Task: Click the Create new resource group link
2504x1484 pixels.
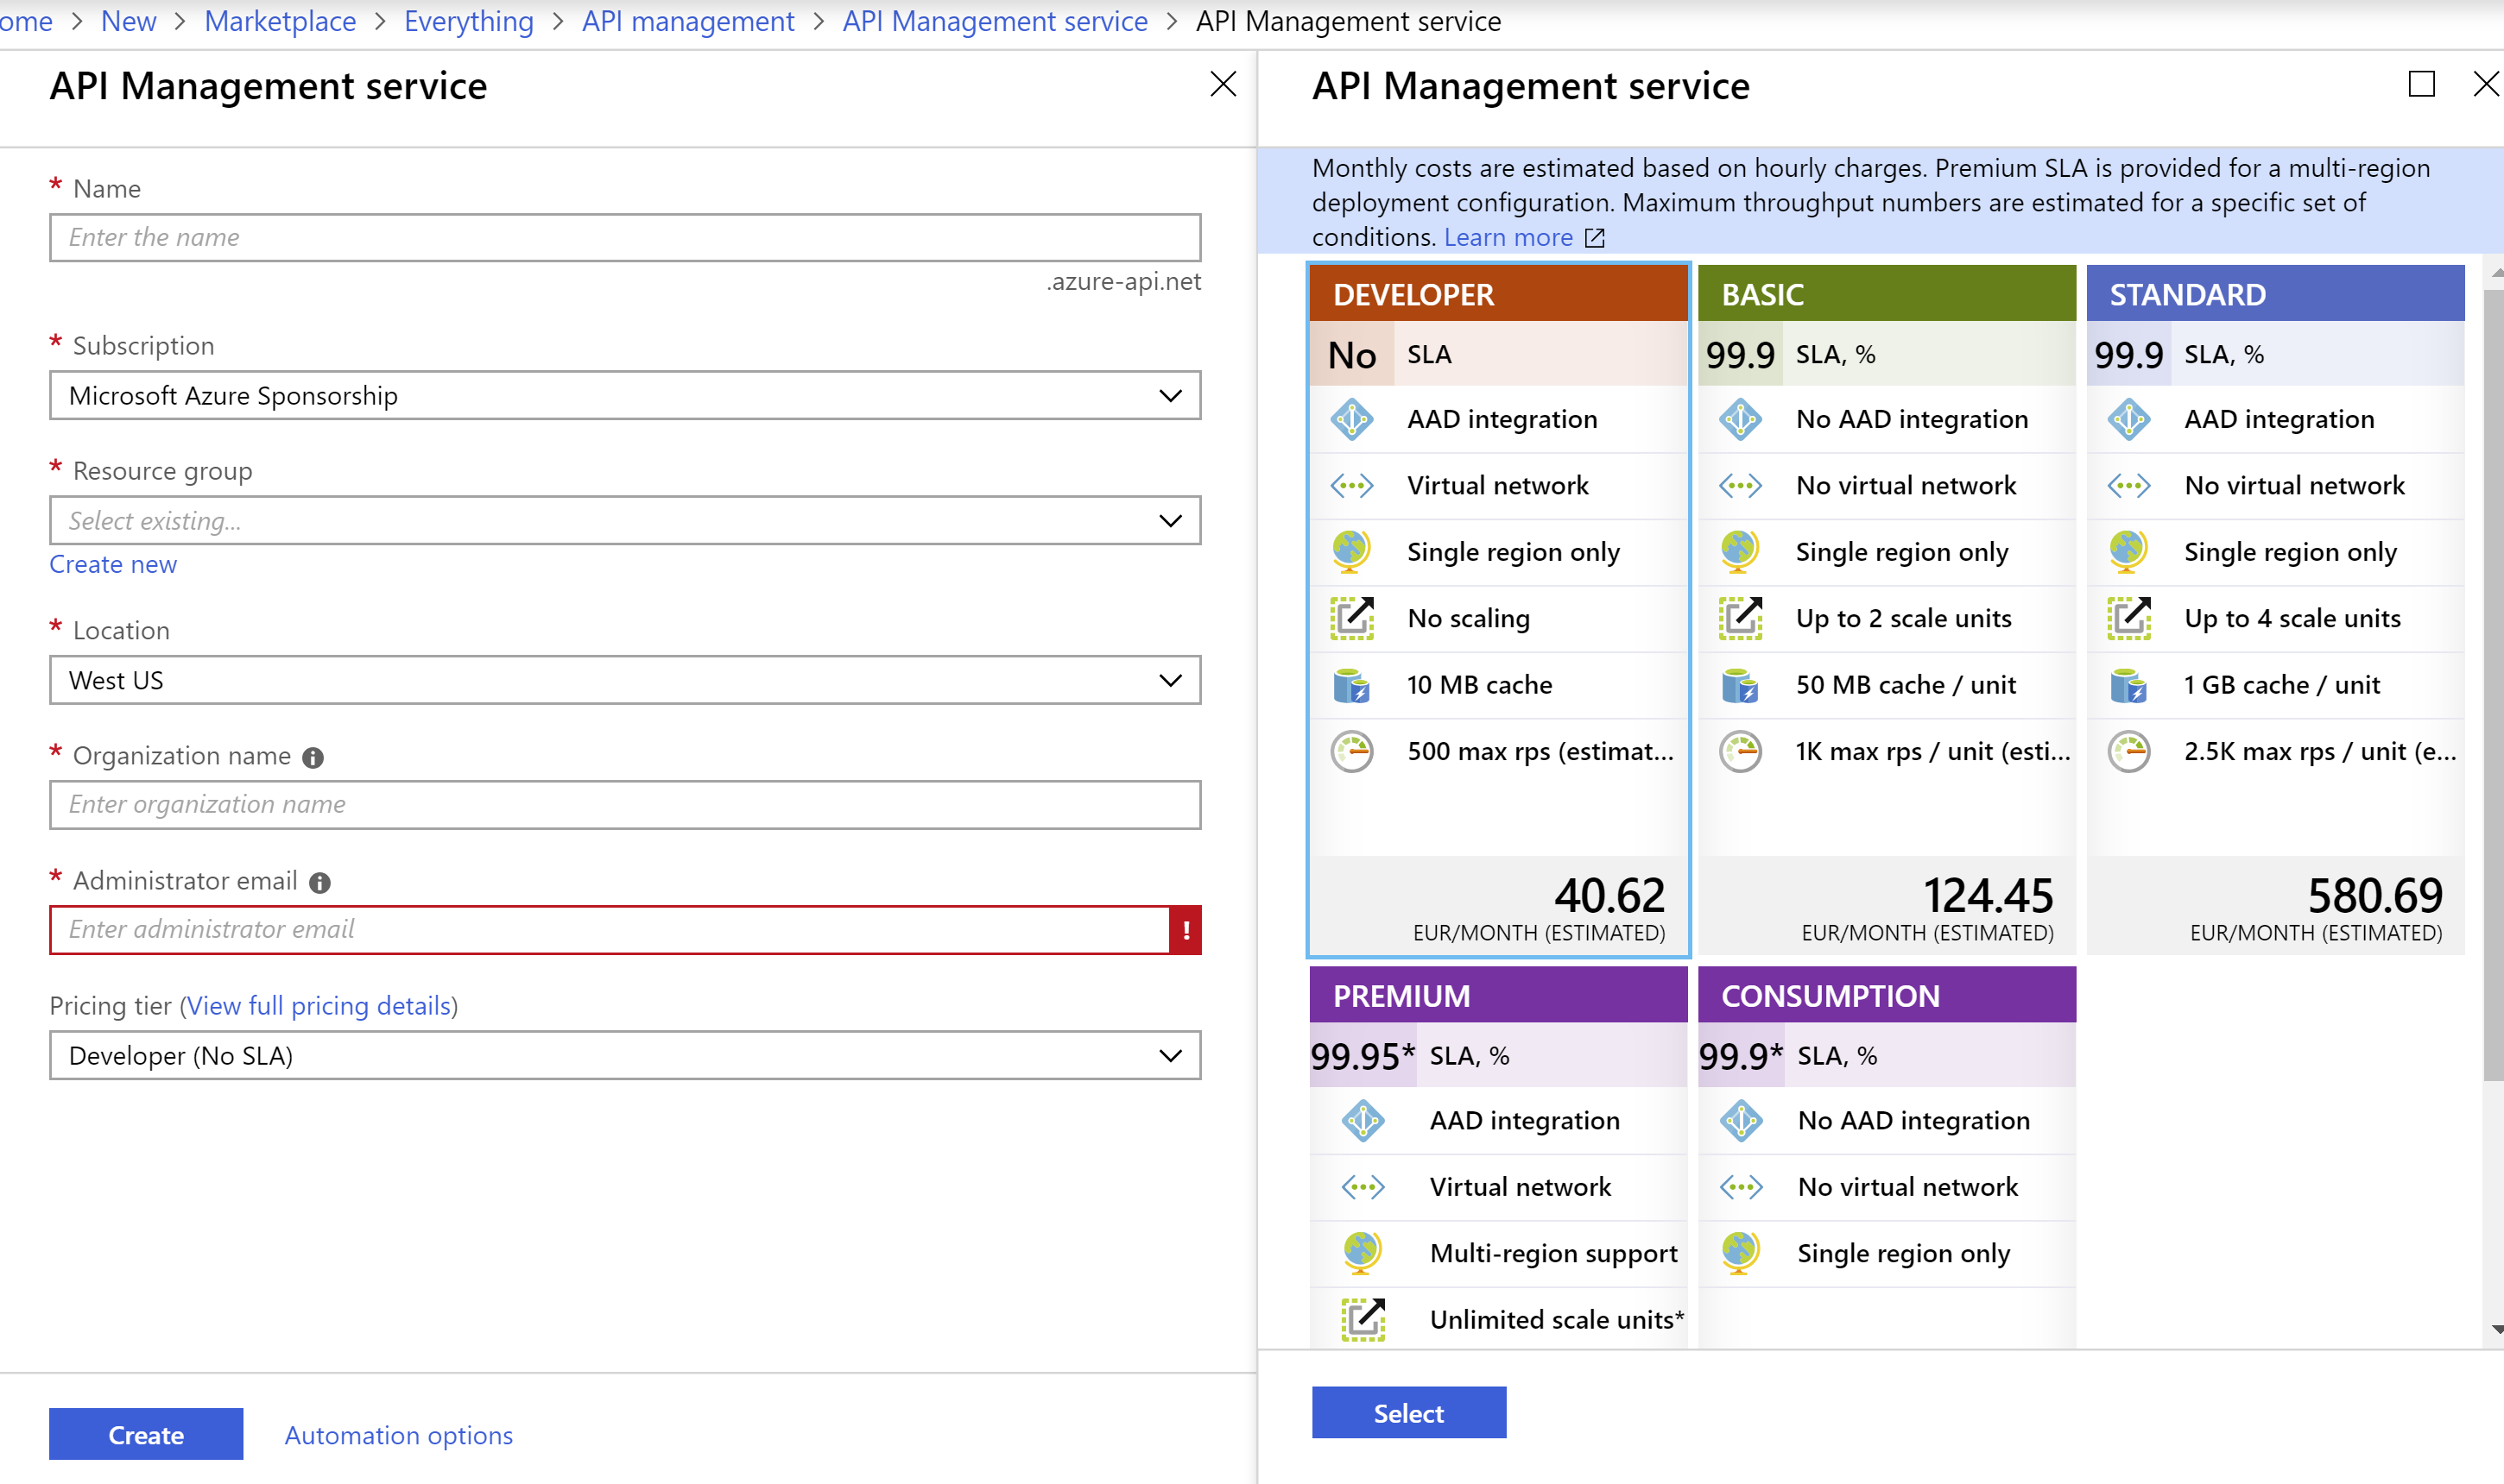Action: tap(111, 562)
